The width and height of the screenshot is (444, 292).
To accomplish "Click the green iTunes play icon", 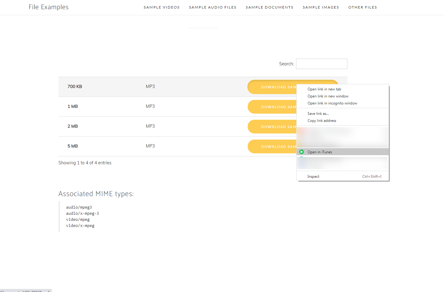I will [x=302, y=152].
